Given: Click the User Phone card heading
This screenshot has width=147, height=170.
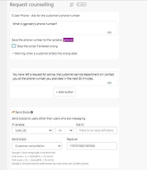Looking at the screenshot, I should [x=46, y=16].
